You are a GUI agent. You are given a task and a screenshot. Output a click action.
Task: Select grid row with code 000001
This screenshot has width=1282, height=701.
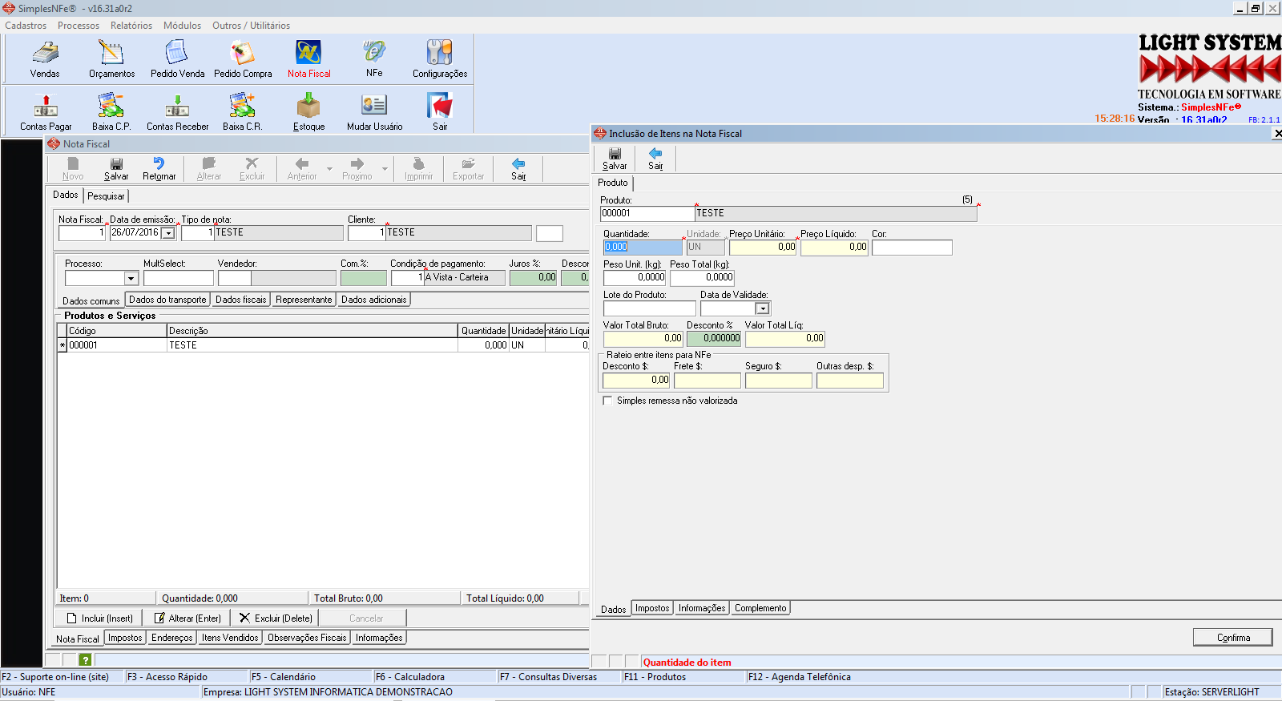pyautogui.click(x=323, y=345)
